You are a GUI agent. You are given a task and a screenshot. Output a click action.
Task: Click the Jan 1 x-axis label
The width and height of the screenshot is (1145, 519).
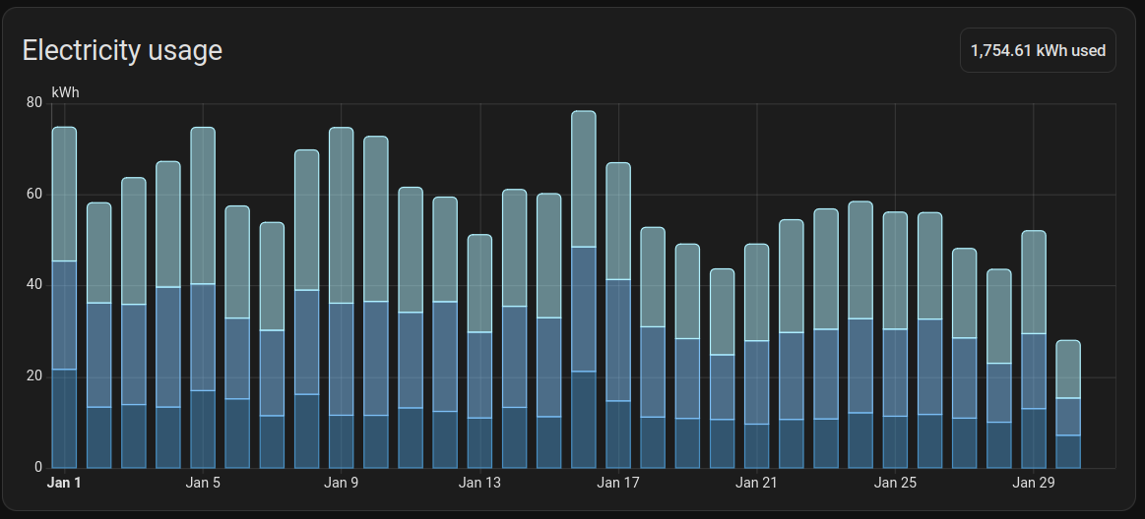coord(64,483)
